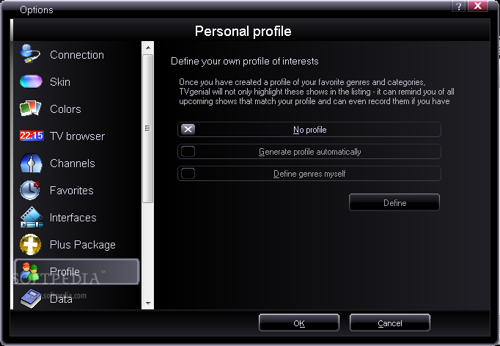Click the Interfaces film strip icon
The image size is (500, 346).
pyautogui.click(x=32, y=218)
